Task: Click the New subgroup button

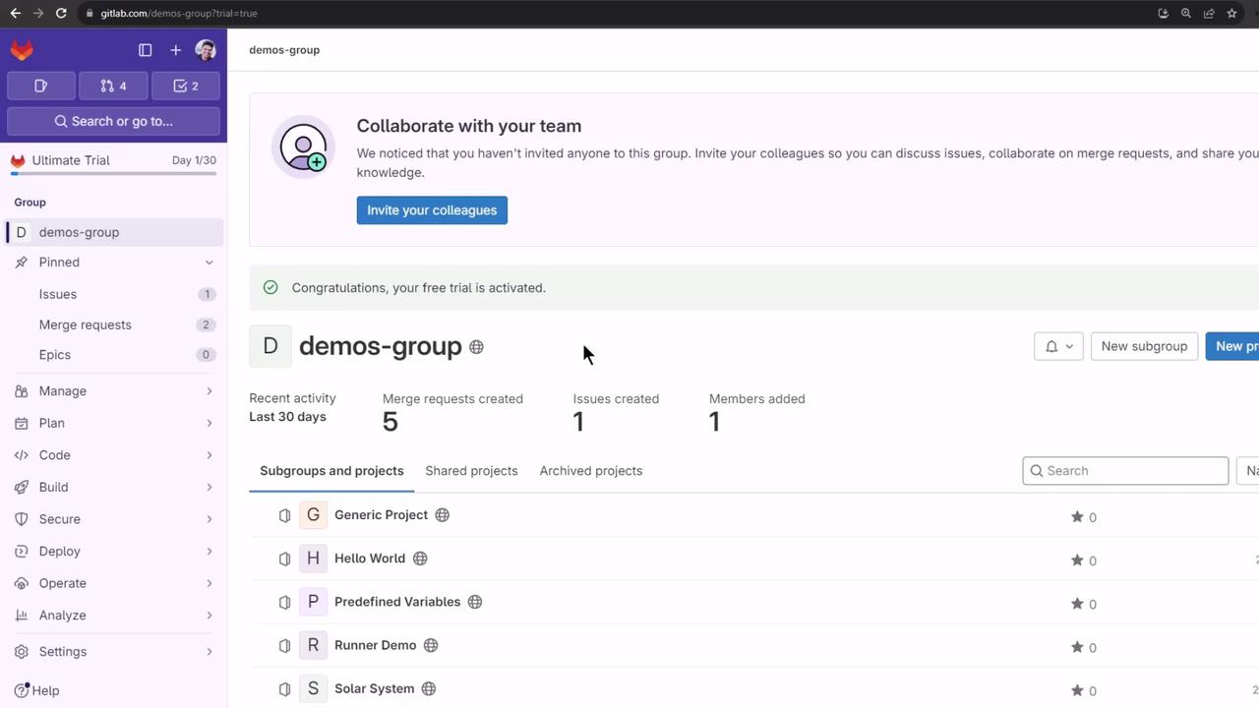Action: point(1144,346)
